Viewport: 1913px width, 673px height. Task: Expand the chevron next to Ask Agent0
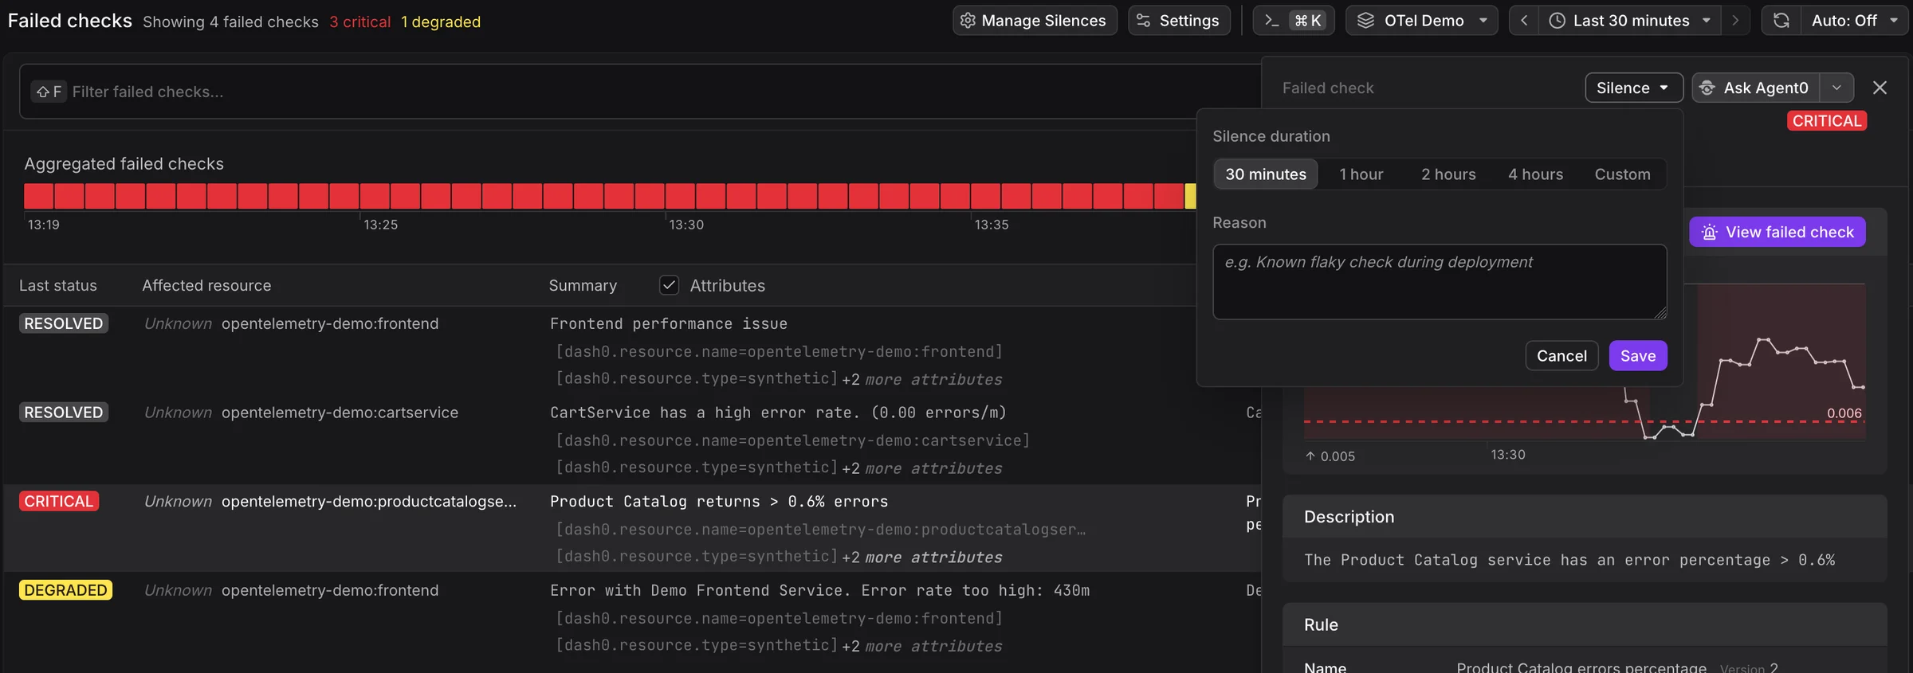[1836, 88]
